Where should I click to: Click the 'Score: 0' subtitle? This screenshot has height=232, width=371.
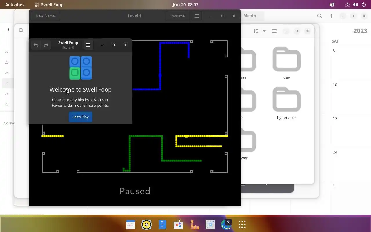pos(68,48)
